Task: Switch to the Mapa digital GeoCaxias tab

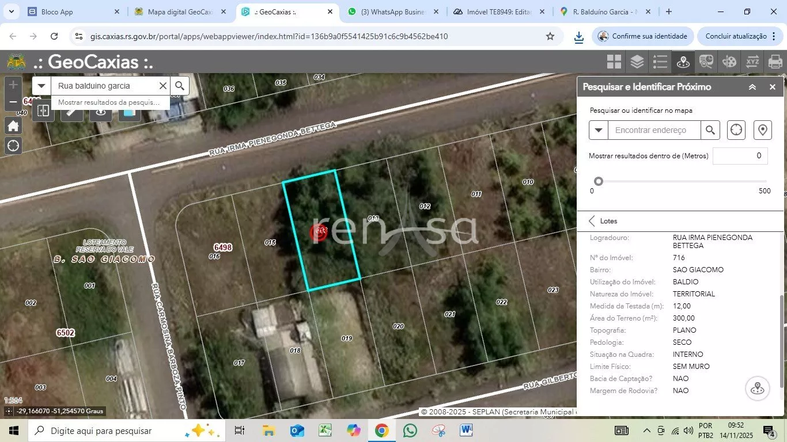Action: click(x=180, y=12)
